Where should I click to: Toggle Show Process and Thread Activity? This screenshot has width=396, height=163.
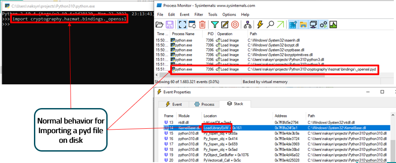pos(324,25)
